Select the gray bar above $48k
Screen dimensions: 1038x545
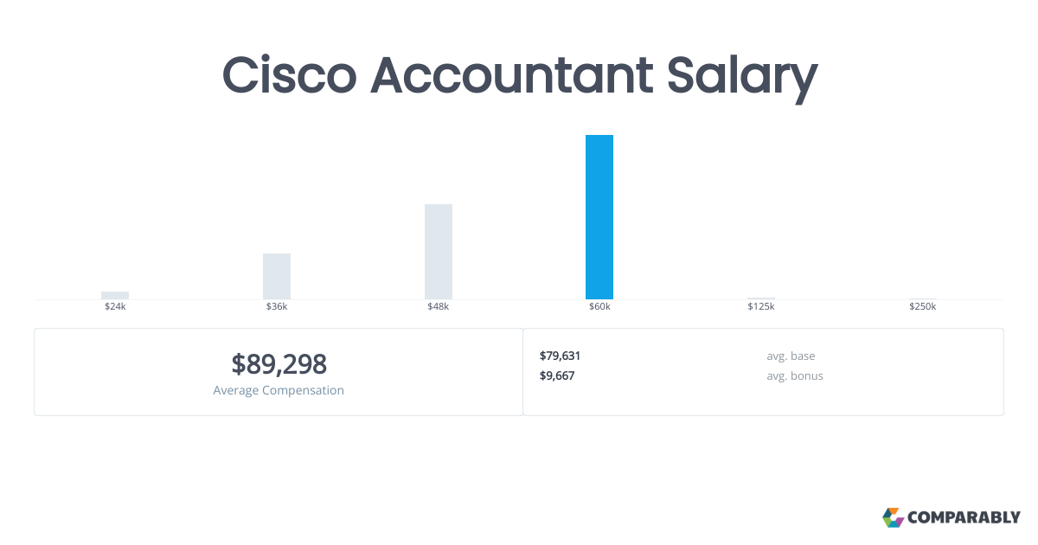[x=439, y=252]
